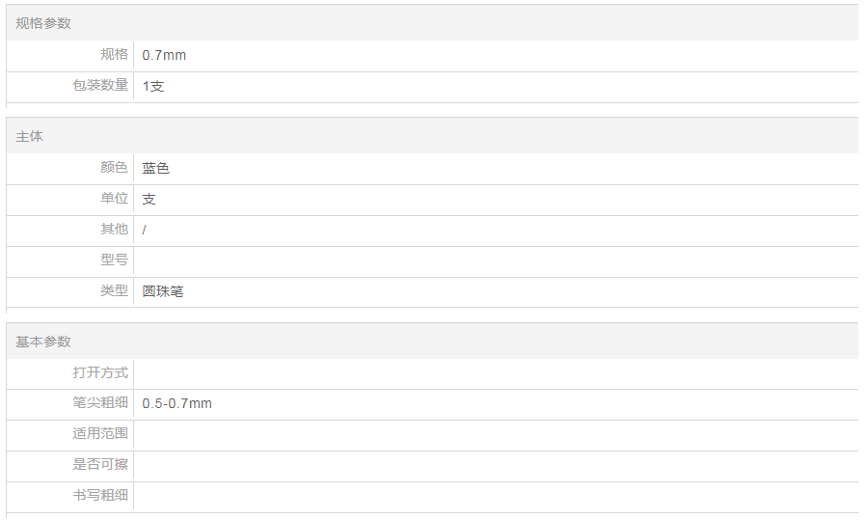
Task: Select the 打开方式 row label
Action: pyautogui.click(x=100, y=372)
